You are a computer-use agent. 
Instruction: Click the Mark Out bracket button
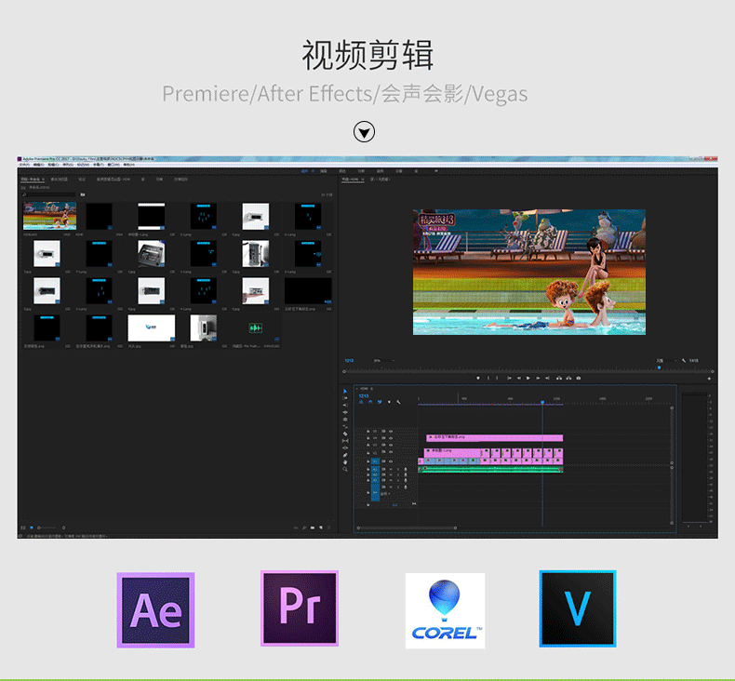[497, 378]
